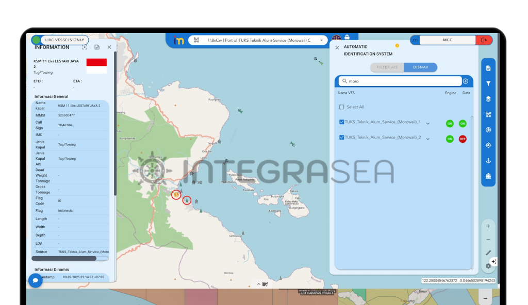
Task: Click the coordinates readout at bottom right
Action: (x=458, y=280)
